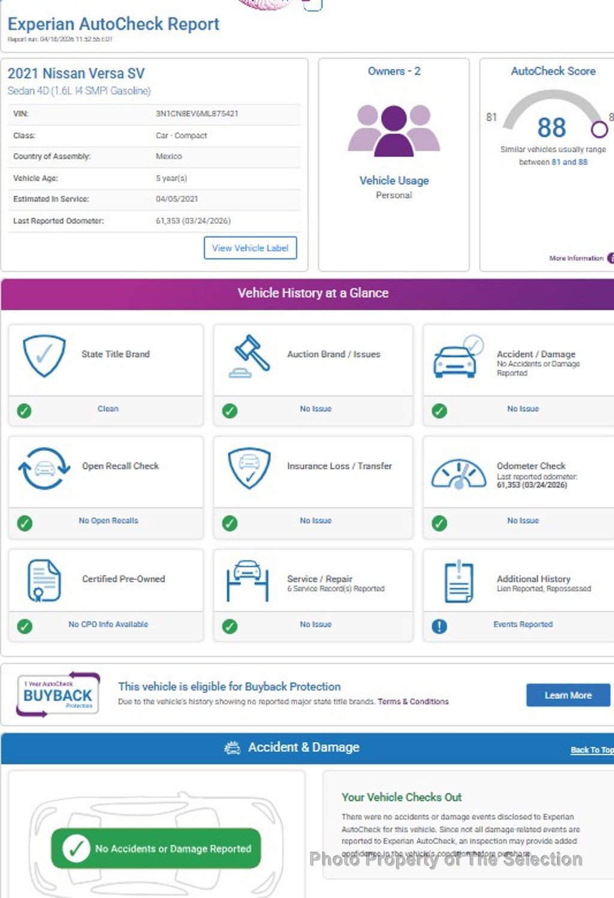Viewport: 614px width, 898px height.
Task: Select the VIN value 3N1CN8EV6ML875421
Action: 197,113
